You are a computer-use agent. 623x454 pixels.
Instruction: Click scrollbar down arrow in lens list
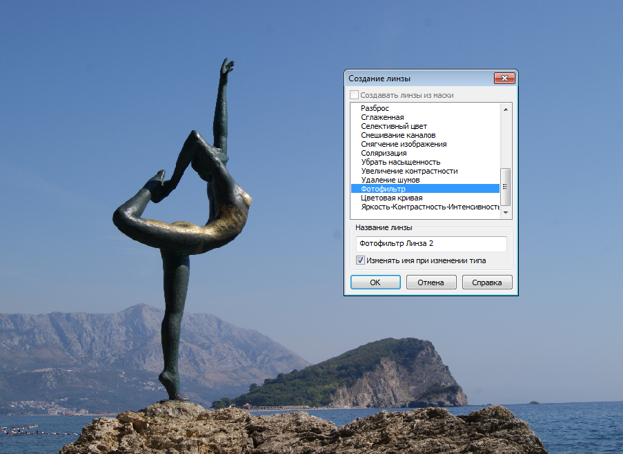click(506, 213)
